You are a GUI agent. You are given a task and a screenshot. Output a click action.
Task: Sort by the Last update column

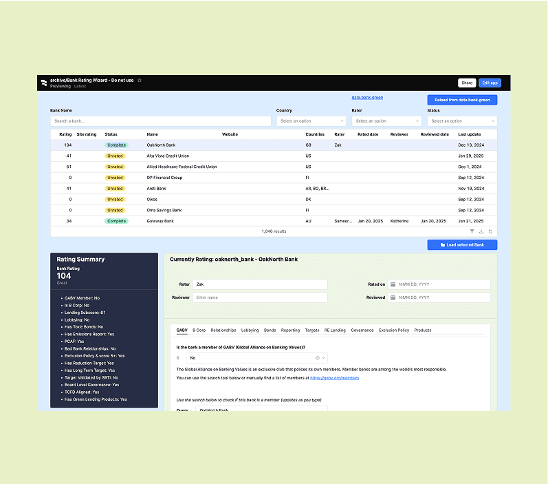coord(470,134)
